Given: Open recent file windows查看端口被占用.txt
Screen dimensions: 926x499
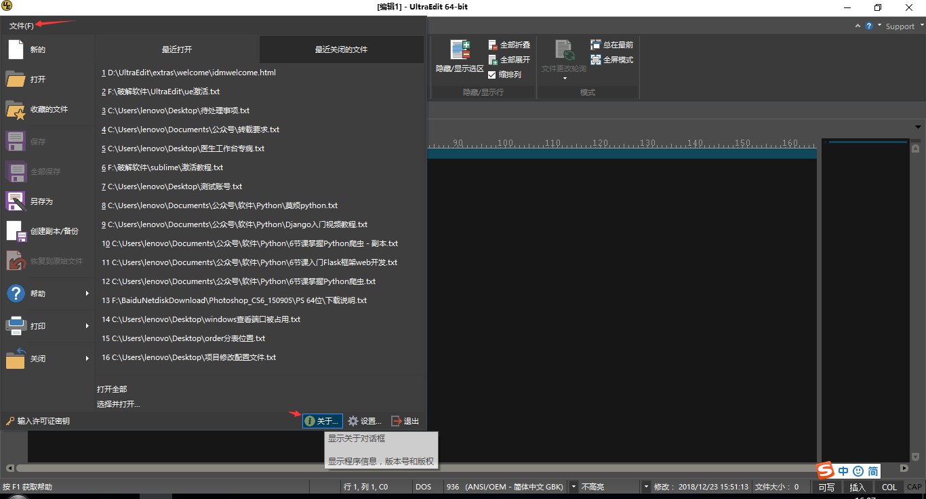Looking at the screenshot, I should [x=201, y=319].
